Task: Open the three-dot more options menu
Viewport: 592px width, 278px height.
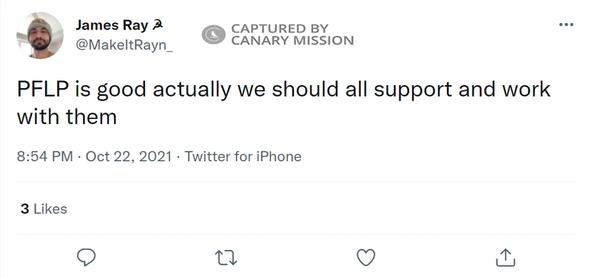Action: pos(566,25)
